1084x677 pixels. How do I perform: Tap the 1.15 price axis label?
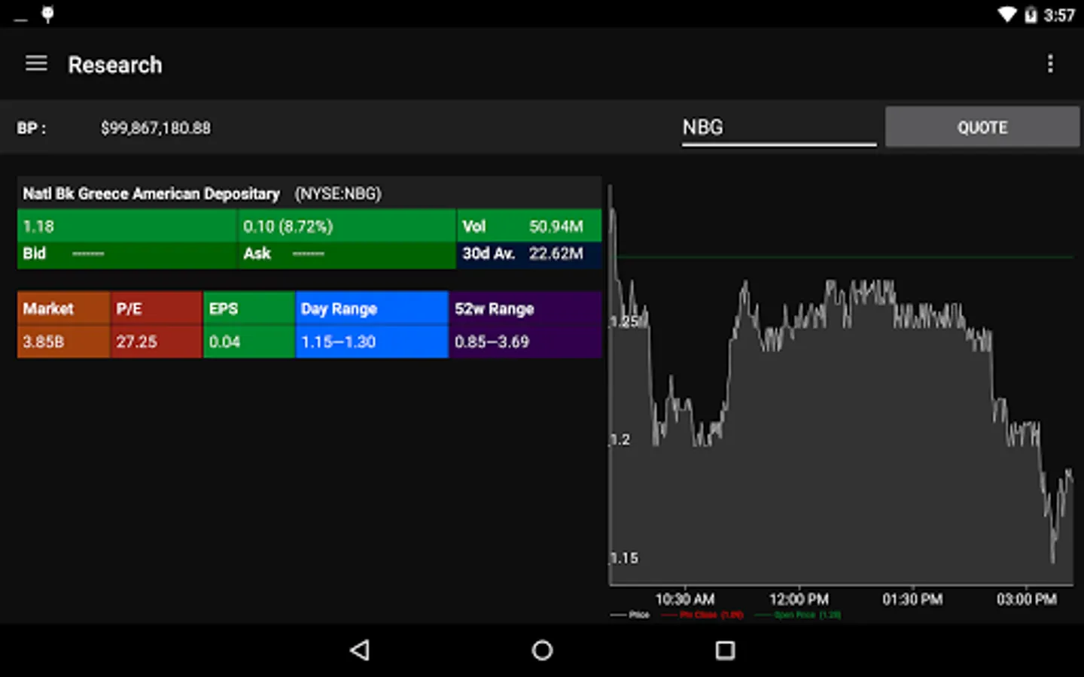tap(624, 558)
